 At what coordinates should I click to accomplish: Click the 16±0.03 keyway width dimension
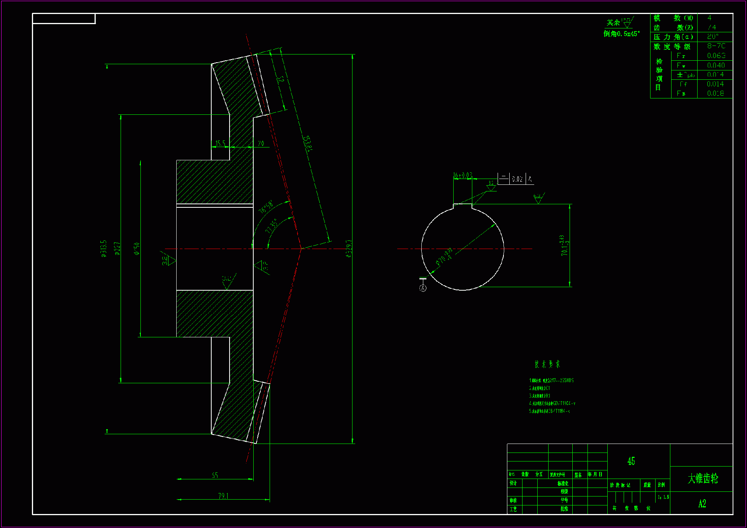(x=463, y=175)
